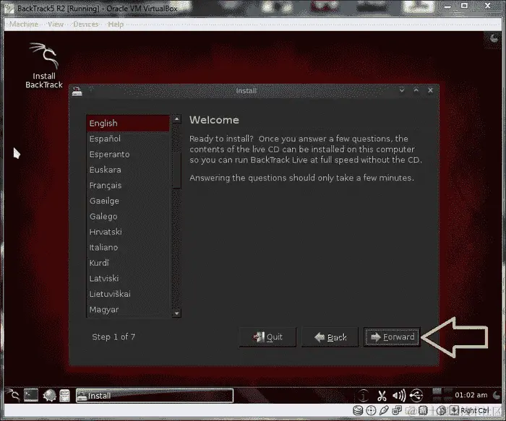The width and height of the screenshot is (506, 421).
Task: Click the Quit button
Action: (x=267, y=337)
